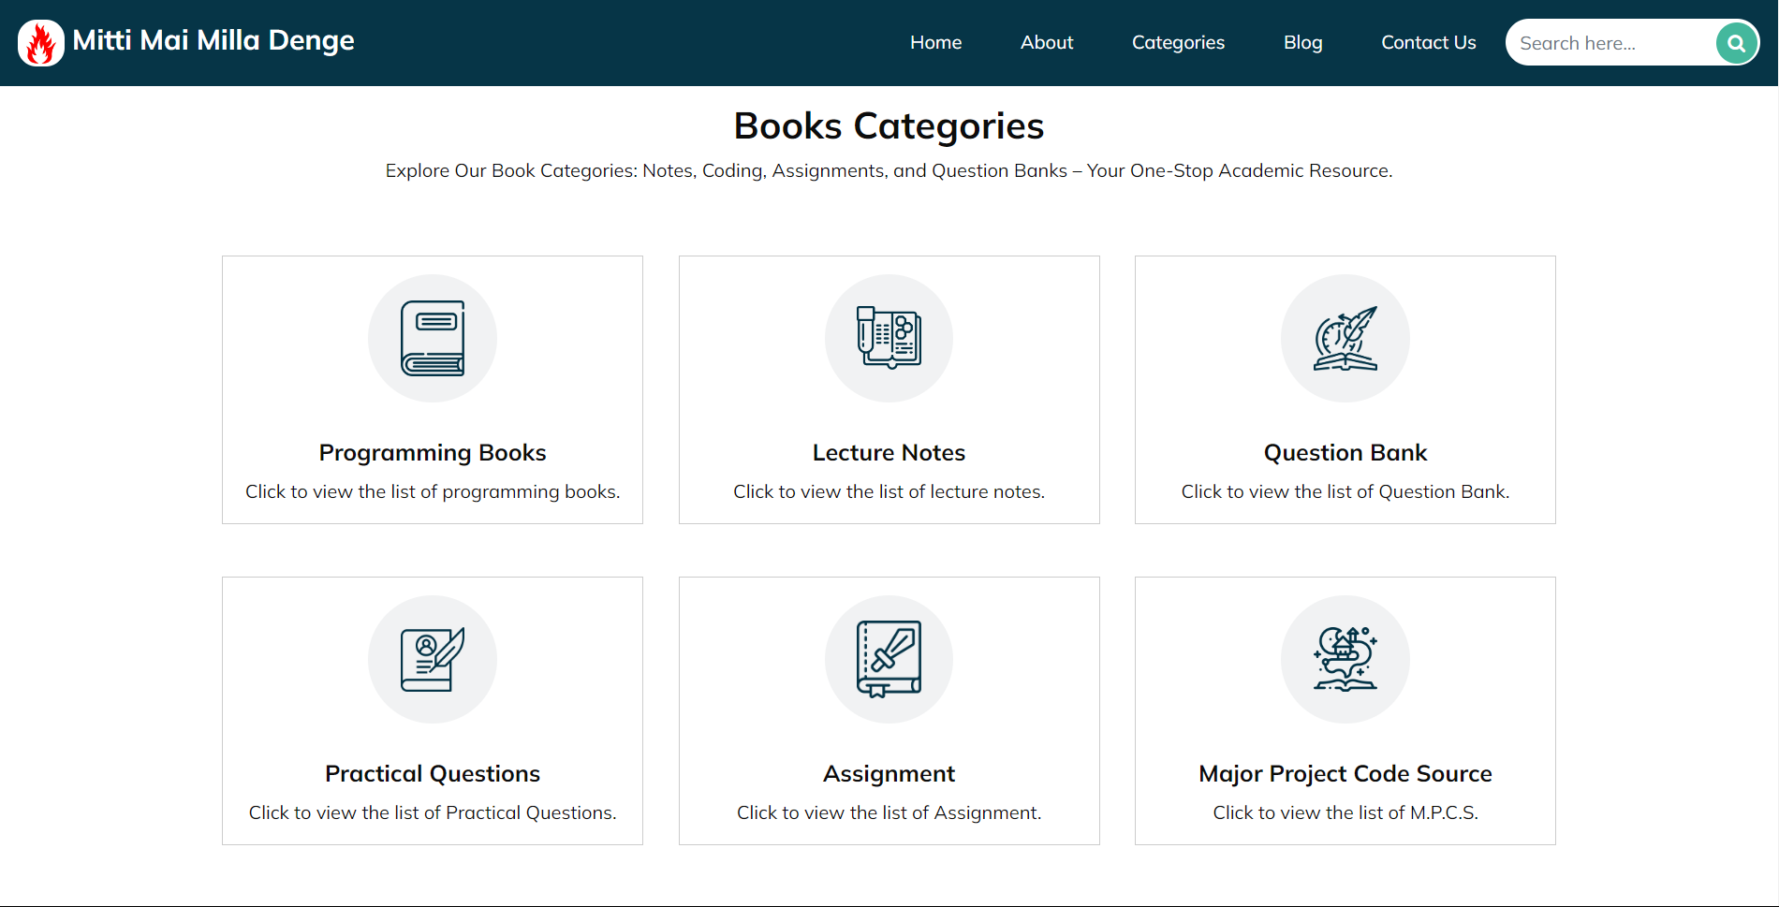The width and height of the screenshot is (1779, 907).
Task: Open the Major Project Code Source title
Action: (1345, 773)
